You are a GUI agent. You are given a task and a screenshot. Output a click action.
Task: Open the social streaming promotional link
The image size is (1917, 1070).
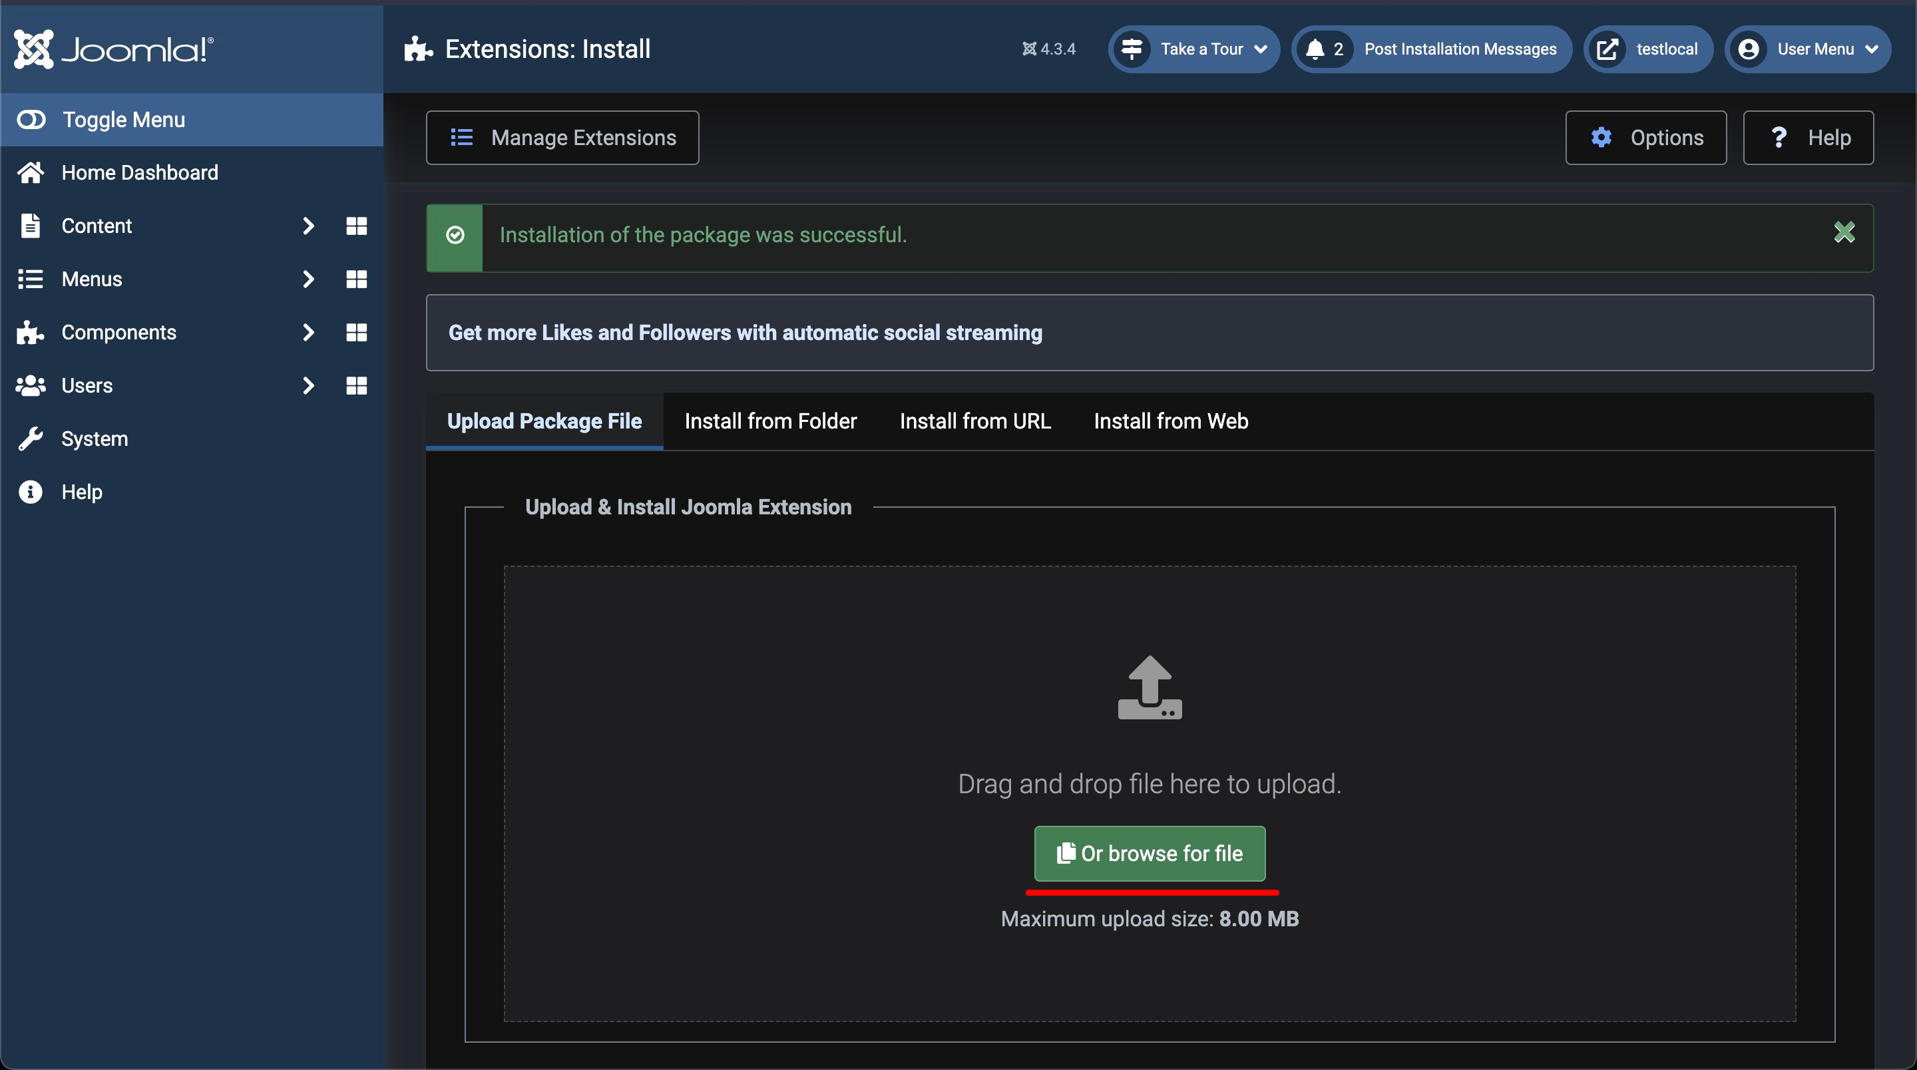click(x=745, y=333)
